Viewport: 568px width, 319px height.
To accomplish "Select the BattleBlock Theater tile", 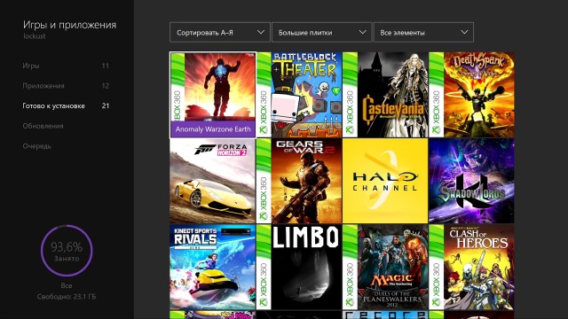I will 299,95.
